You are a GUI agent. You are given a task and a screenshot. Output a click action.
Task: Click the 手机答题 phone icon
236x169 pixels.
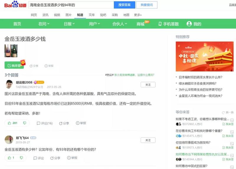pos(160,24)
